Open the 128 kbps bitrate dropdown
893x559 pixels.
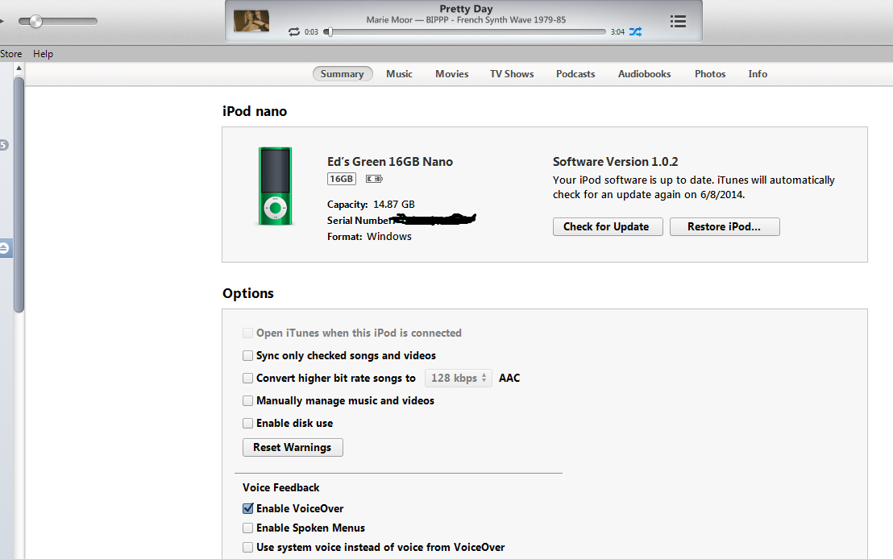[x=459, y=378]
